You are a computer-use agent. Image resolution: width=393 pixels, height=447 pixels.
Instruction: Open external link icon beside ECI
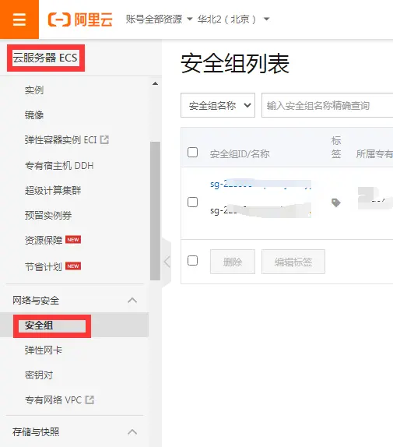pyautogui.click(x=104, y=139)
